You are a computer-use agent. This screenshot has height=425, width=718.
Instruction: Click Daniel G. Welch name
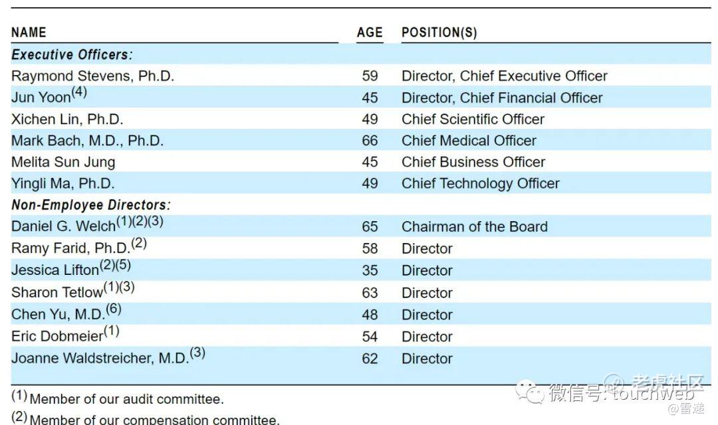[63, 226]
